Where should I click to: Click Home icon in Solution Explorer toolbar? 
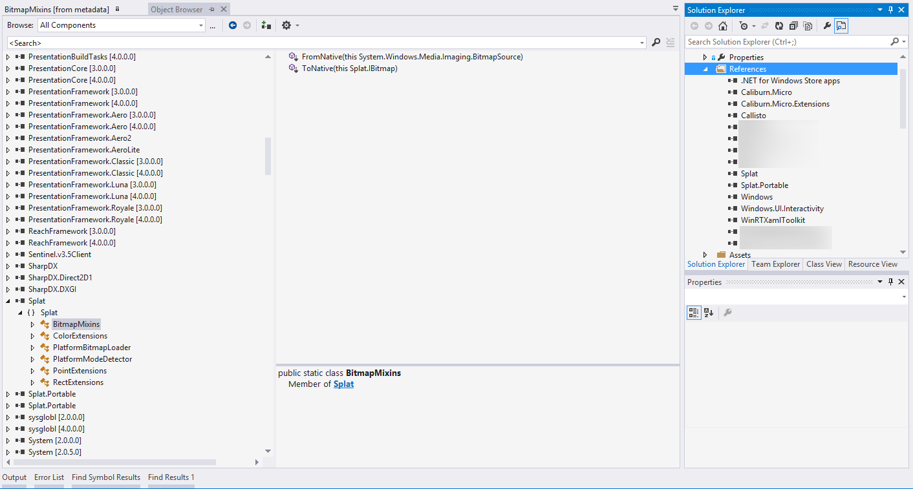(x=723, y=26)
